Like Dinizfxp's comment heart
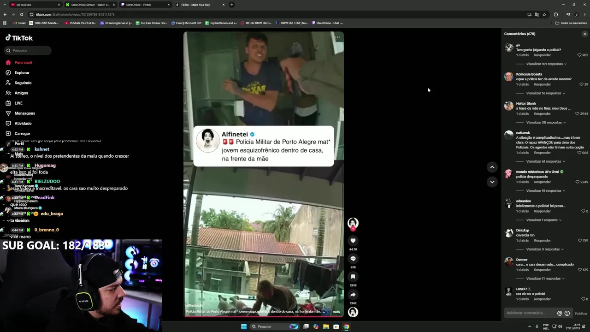Viewport: 590px width, 332px height. (580, 240)
